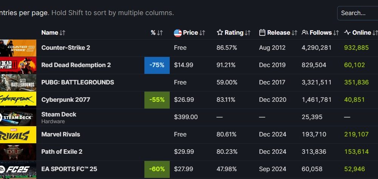Sort table by Name column arrows
This screenshot has height=179, width=378.
[x=62, y=33]
